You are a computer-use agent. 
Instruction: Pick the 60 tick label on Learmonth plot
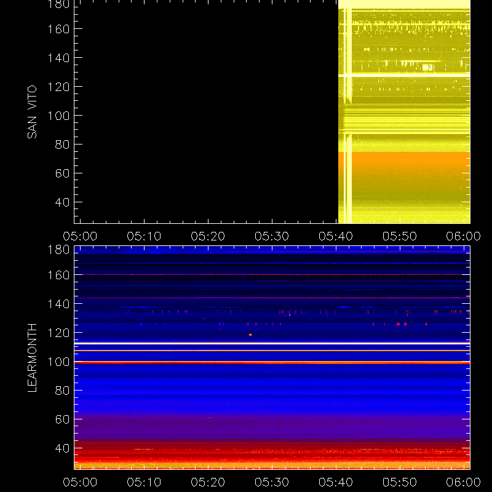pos(62,419)
